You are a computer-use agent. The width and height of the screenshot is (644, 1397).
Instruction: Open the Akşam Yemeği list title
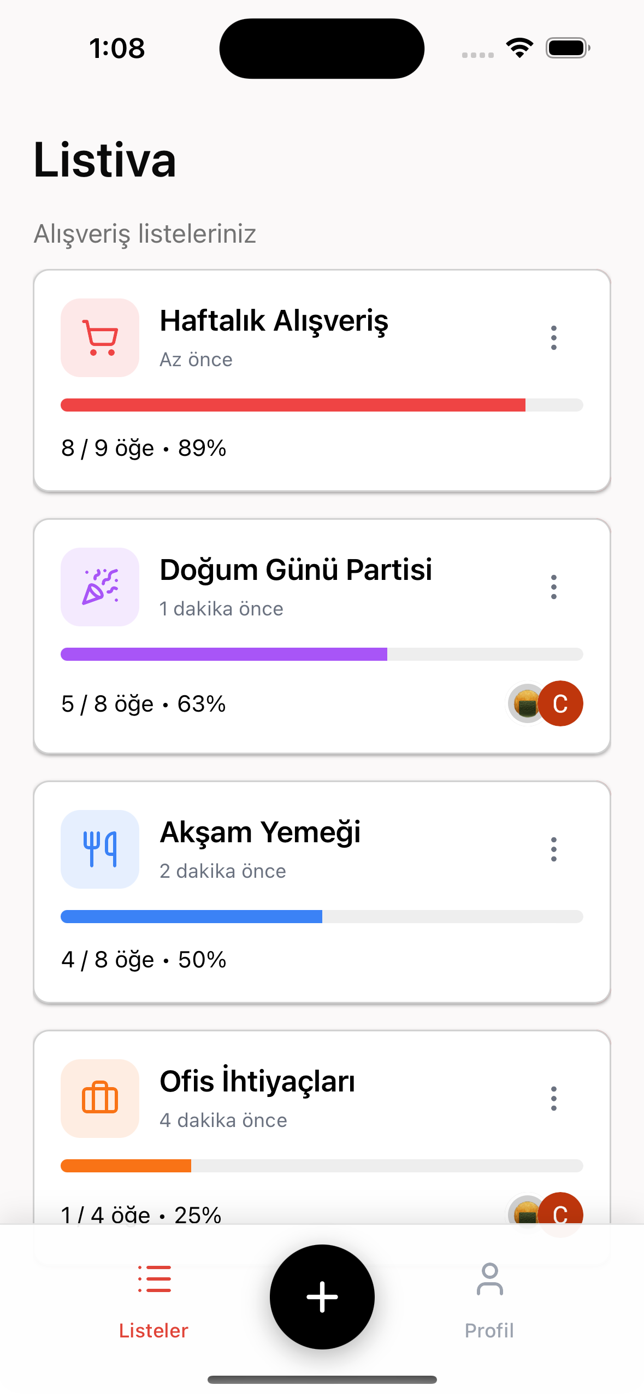coord(260,832)
